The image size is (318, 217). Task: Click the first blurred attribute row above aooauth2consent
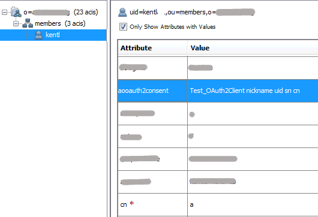[218, 68]
